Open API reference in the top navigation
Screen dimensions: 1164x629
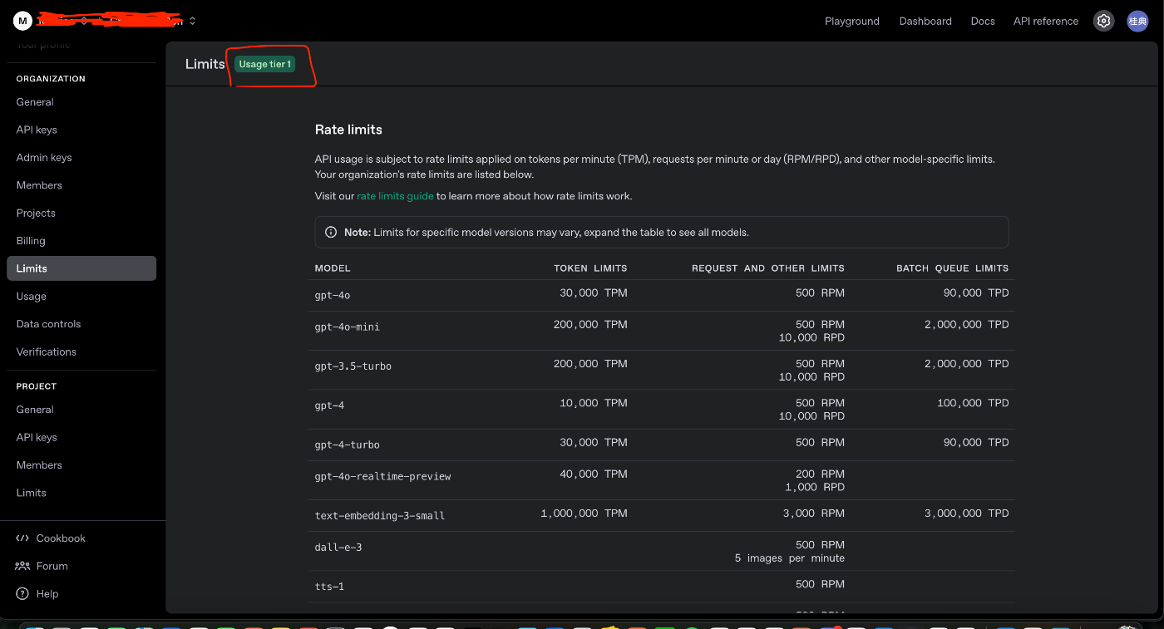(x=1046, y=21)
